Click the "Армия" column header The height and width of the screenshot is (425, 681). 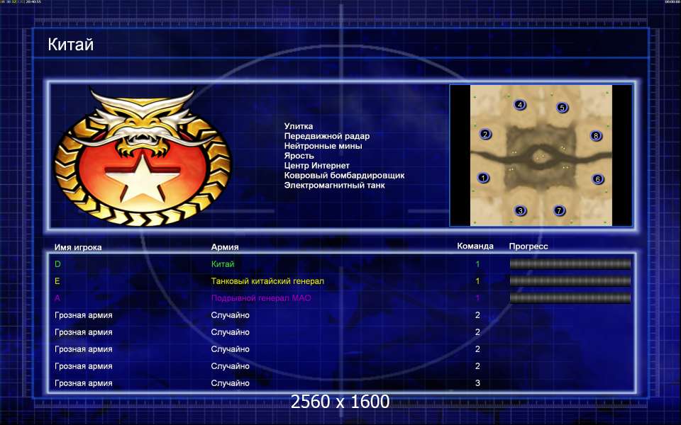coord(225,247)
